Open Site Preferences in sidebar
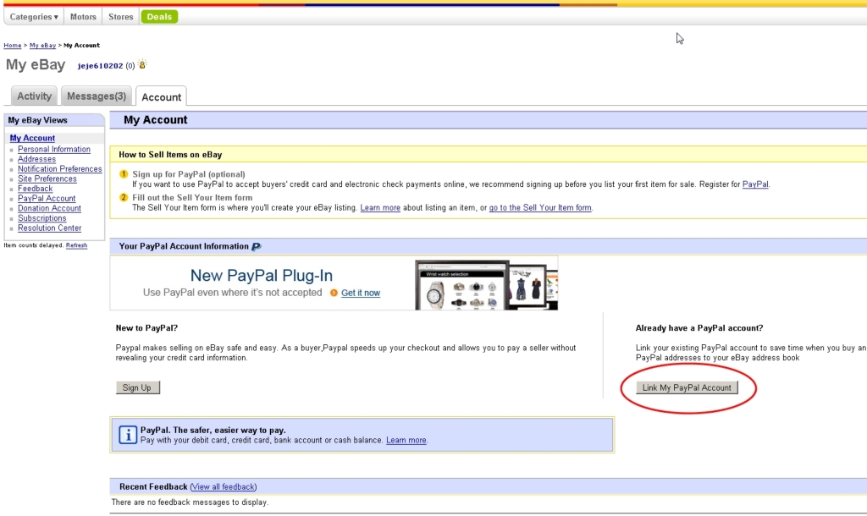The height and width of the screenshot is (516, 867). click(47, 179)
